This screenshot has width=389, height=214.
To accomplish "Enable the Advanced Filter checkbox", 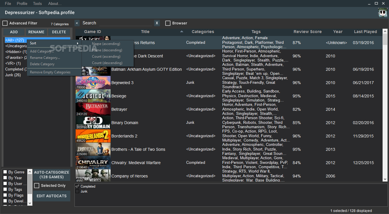I will coord(5,23).
